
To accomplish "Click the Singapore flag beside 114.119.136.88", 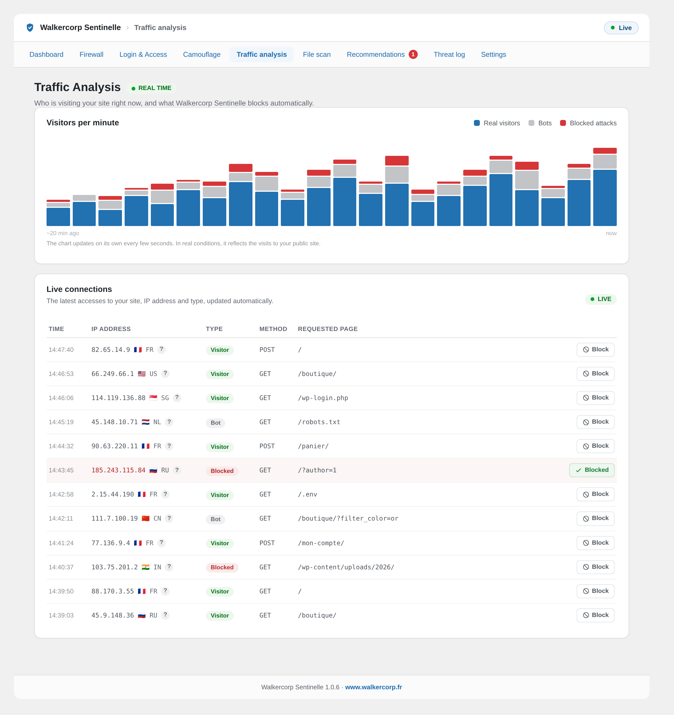I will 154,398.
